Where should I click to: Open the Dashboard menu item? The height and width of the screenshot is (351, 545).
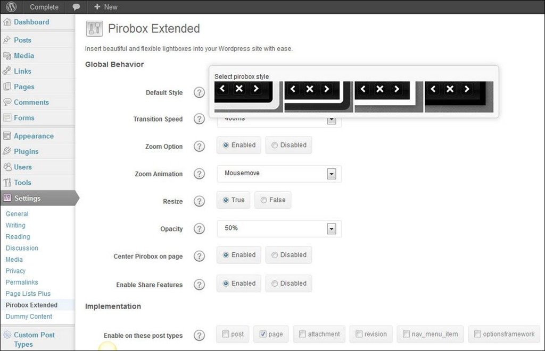tap(31, 22)
